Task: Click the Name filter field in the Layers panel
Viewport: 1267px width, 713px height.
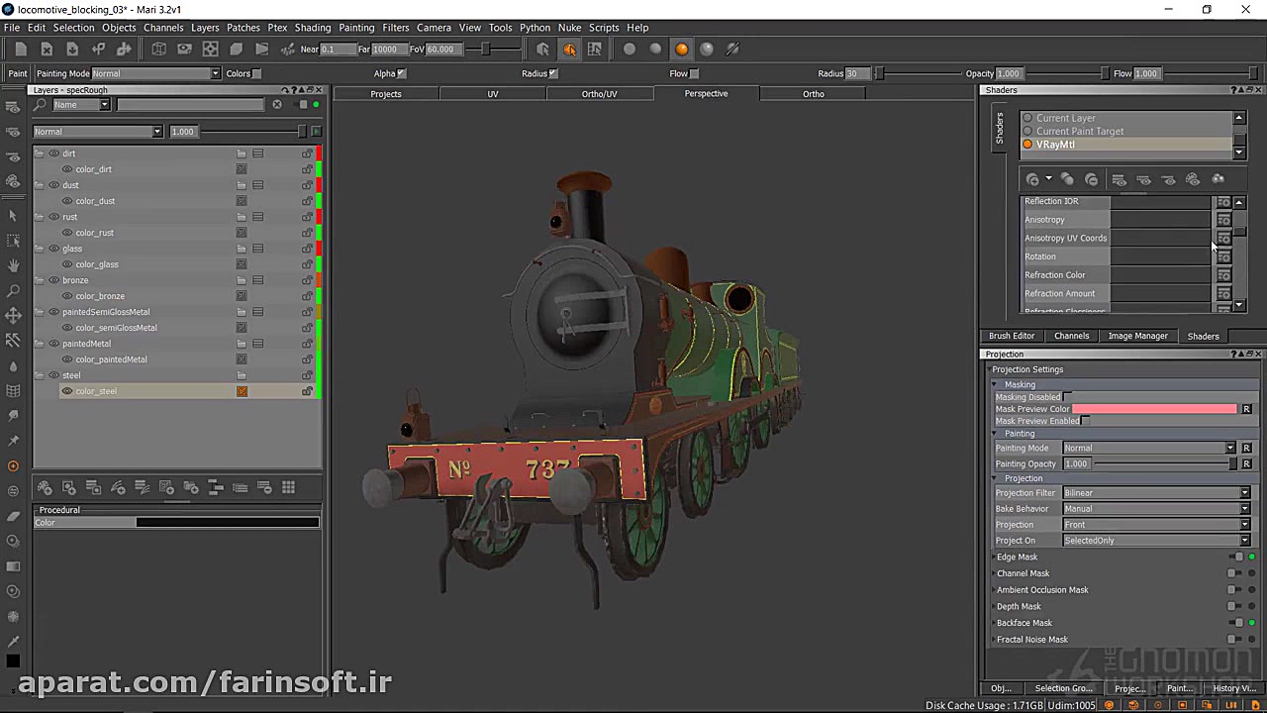Action: tap(79, 104)
